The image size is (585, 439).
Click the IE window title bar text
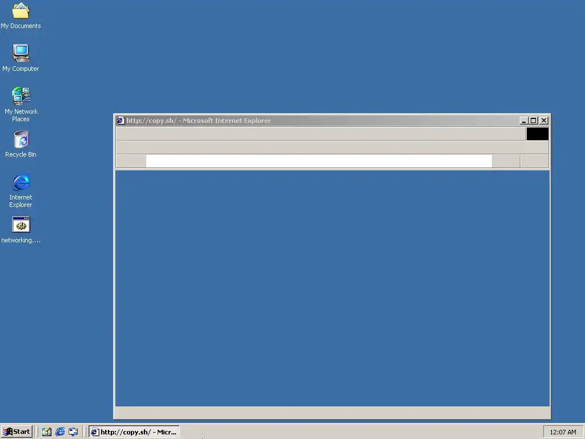coord(198,121)
